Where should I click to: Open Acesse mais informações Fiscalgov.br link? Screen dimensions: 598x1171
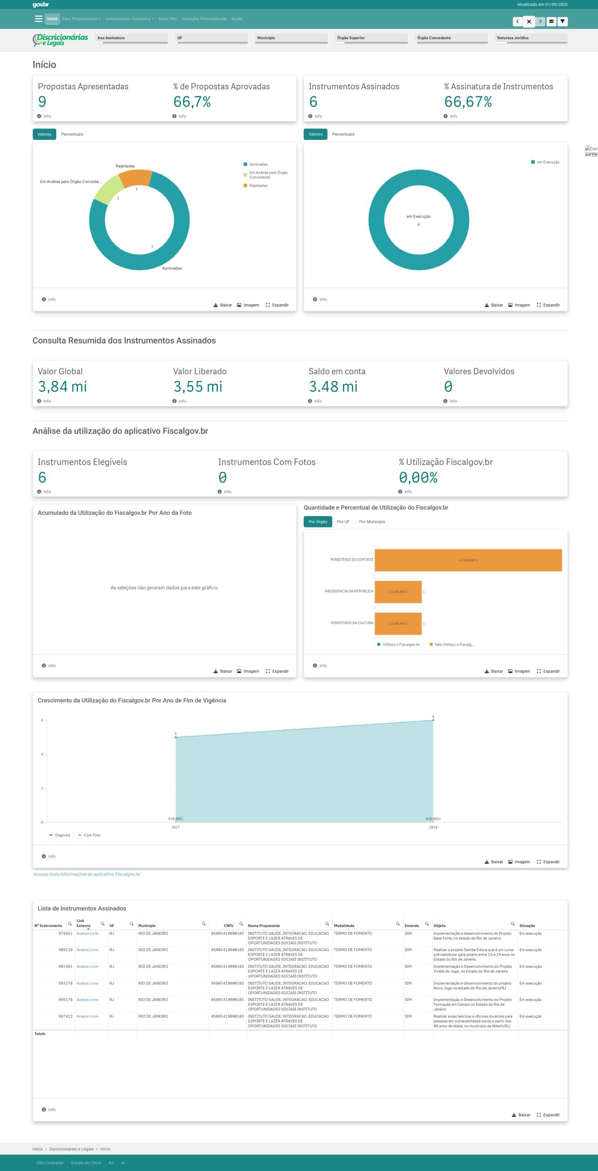click(x=87, y=874)
